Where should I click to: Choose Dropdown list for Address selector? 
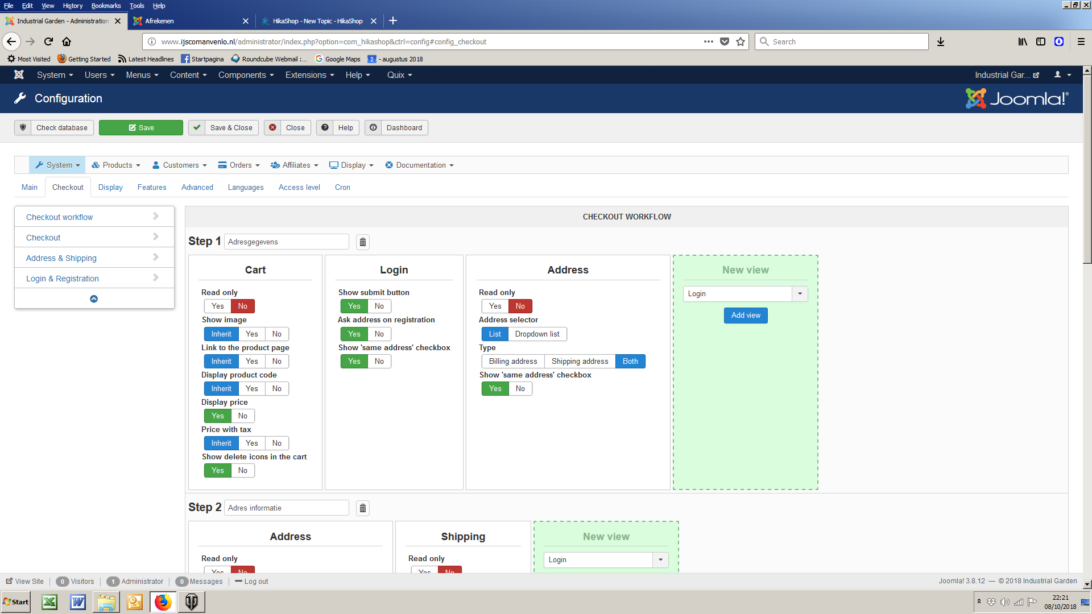tap(537, 334)
